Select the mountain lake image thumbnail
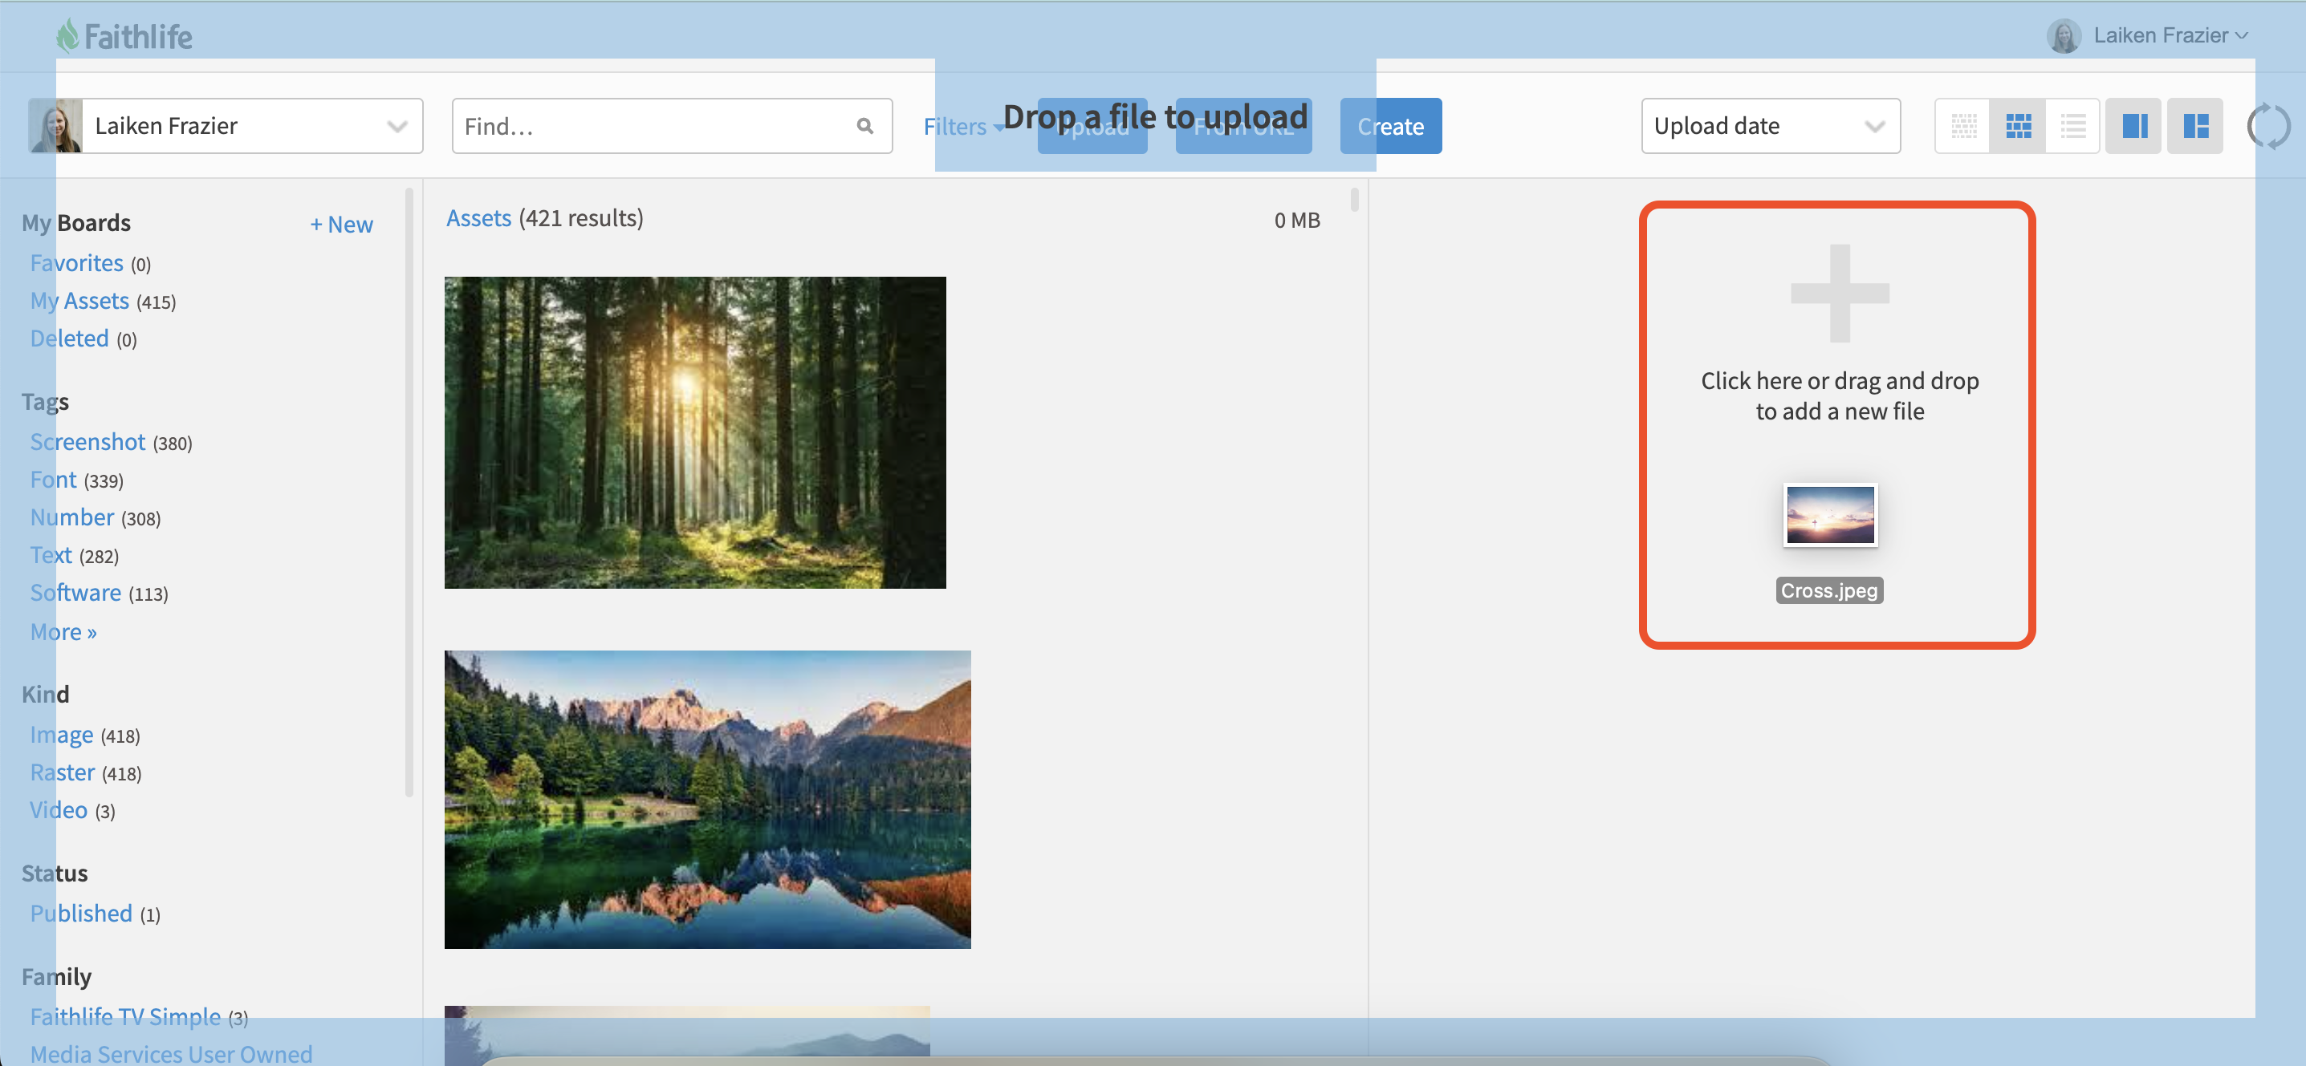The height and width of the screenshot is (1066, 2306). point(708,800)
